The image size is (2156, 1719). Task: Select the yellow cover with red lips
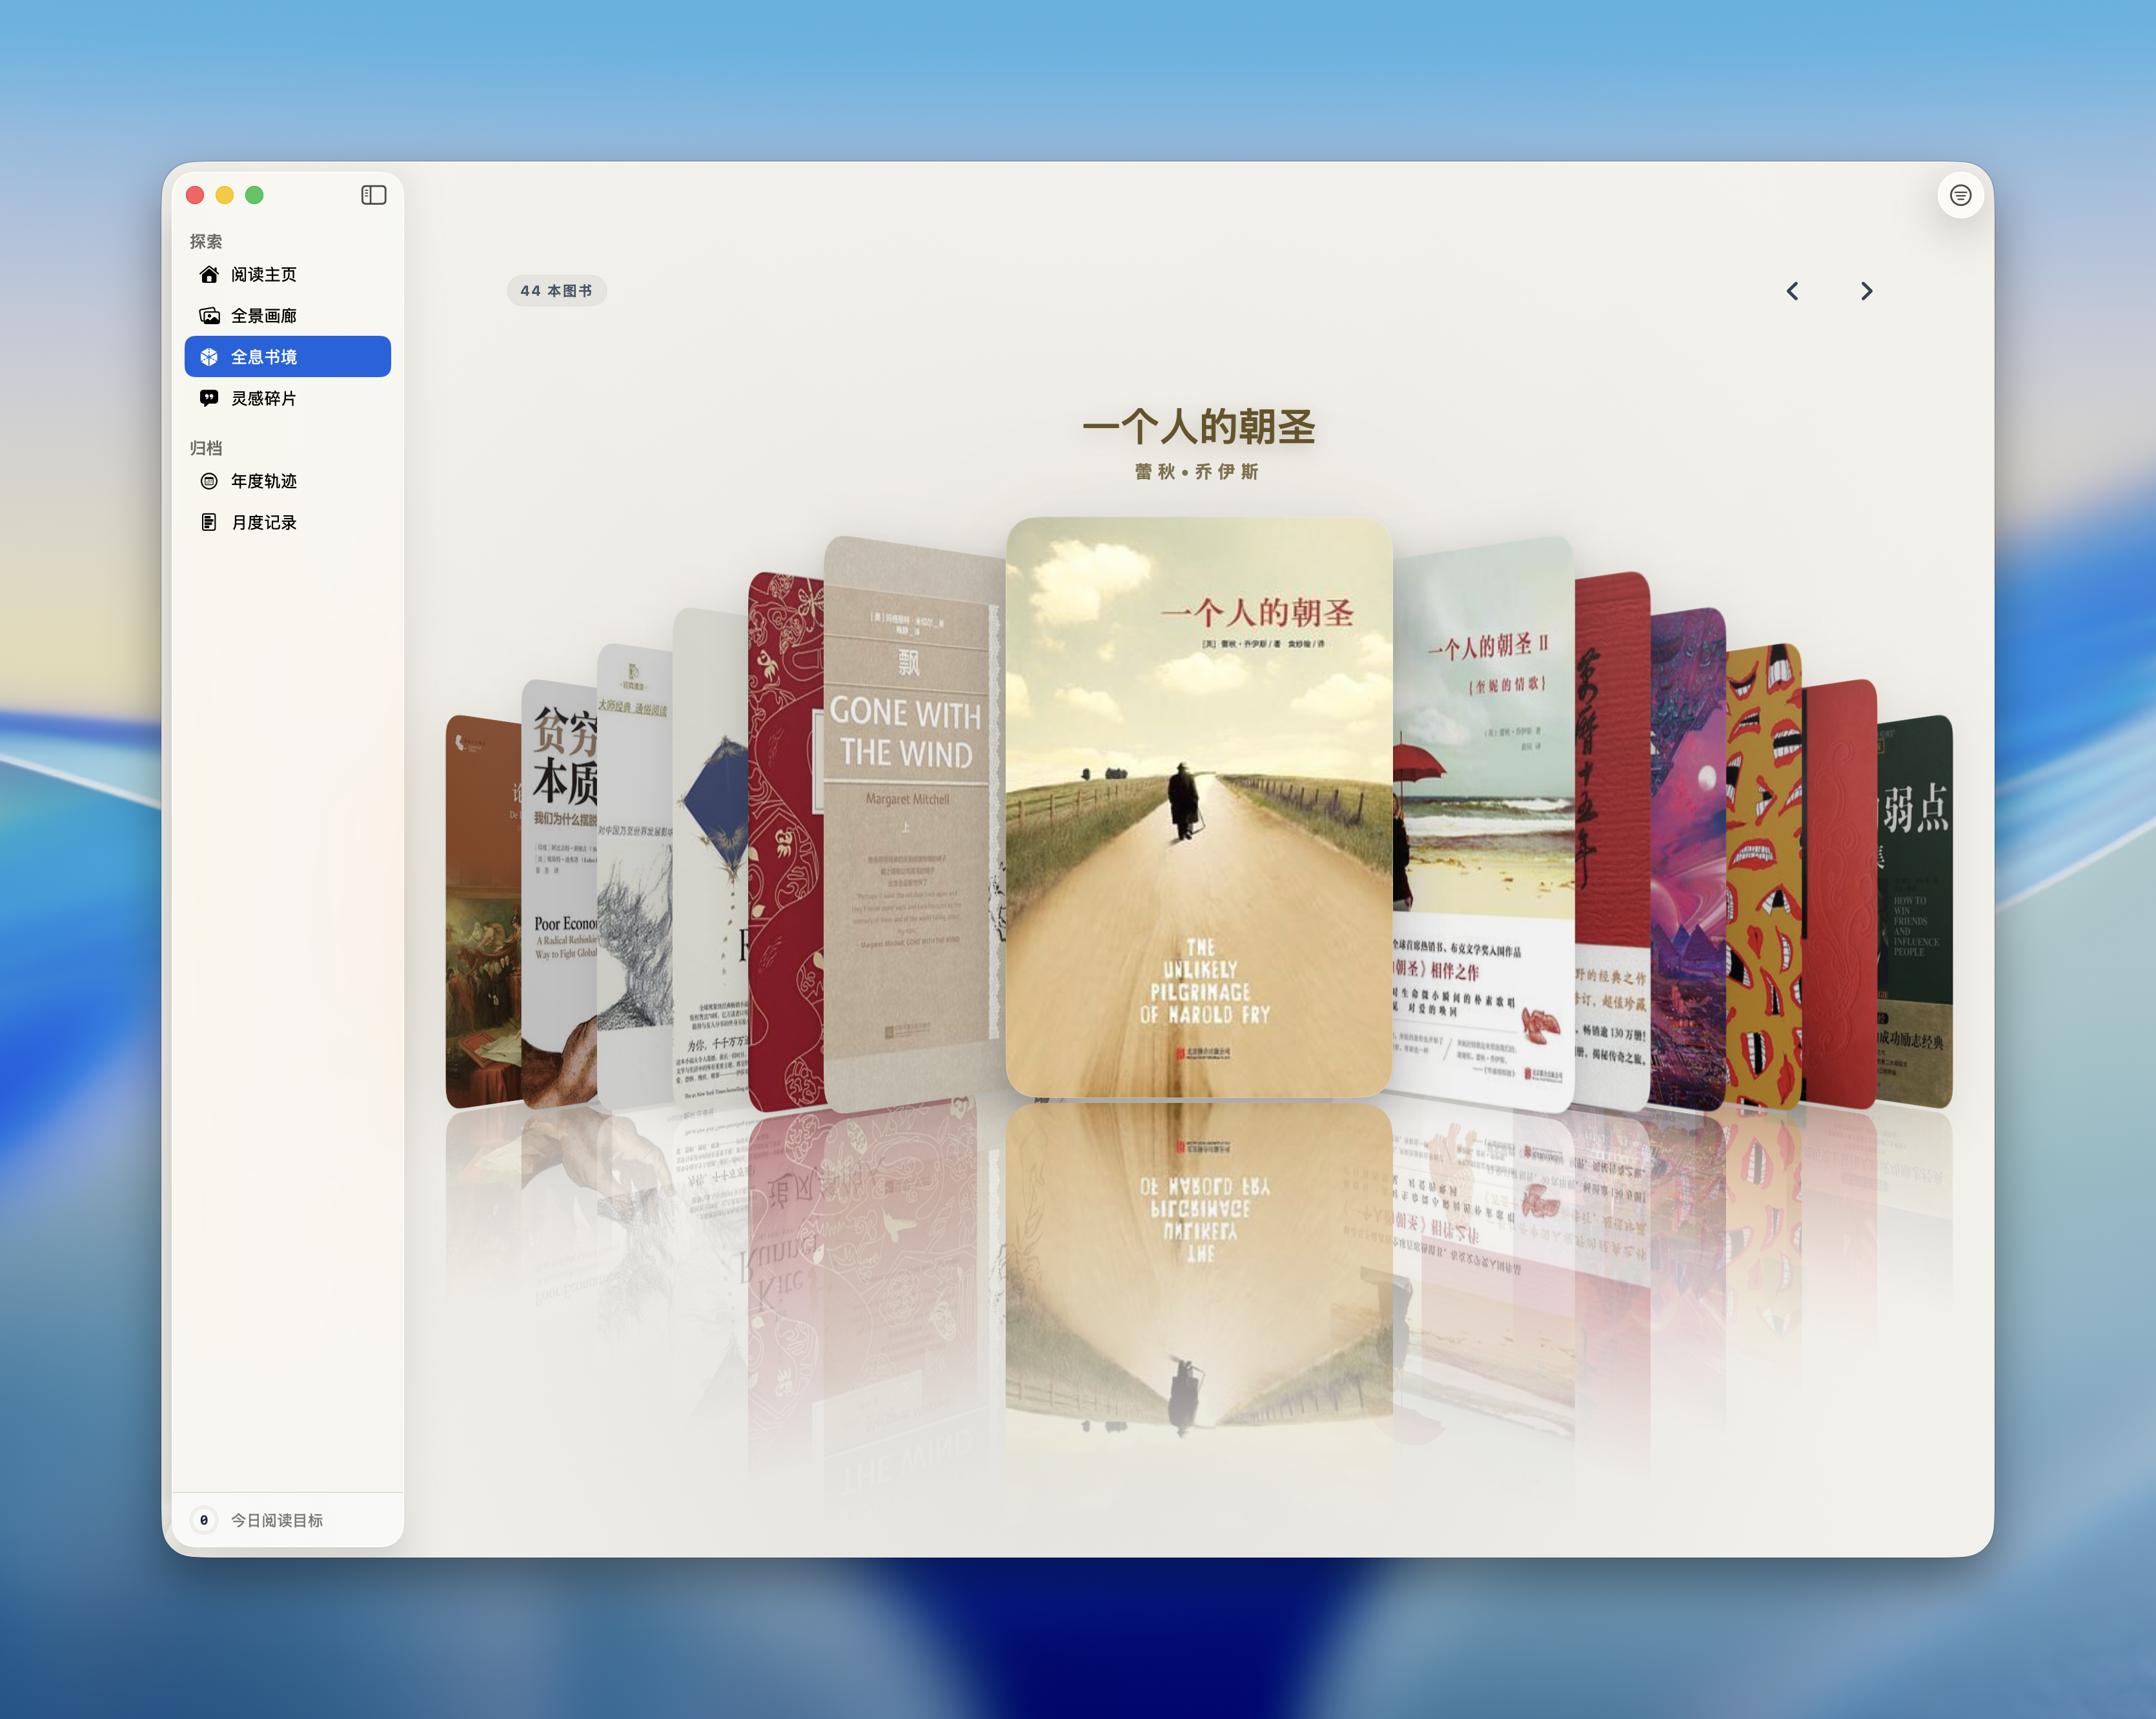click(1764, 876)
